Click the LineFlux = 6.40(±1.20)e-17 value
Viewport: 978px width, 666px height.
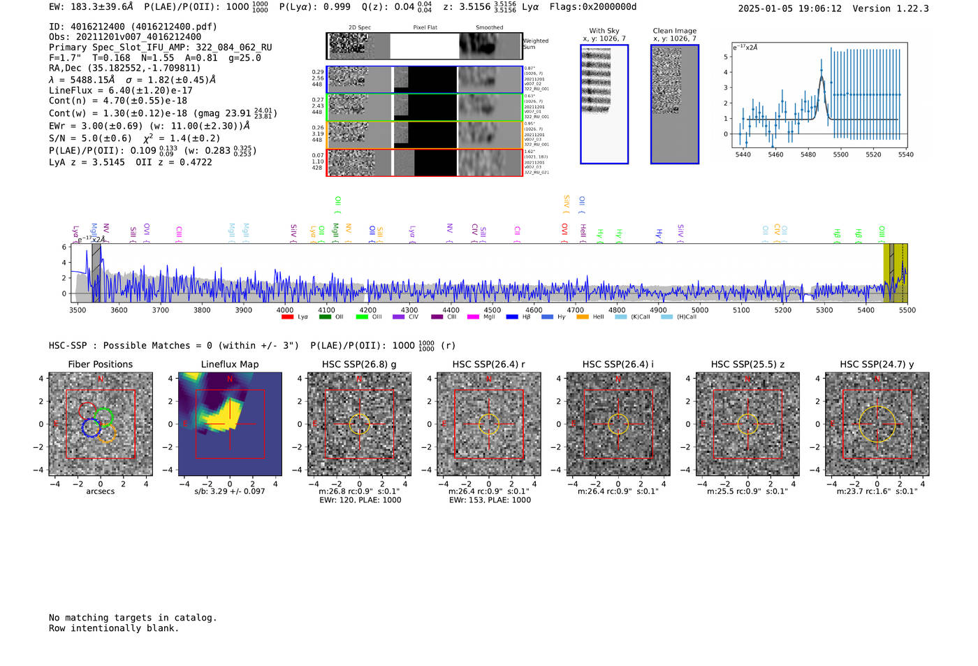(x=121, y=90)
